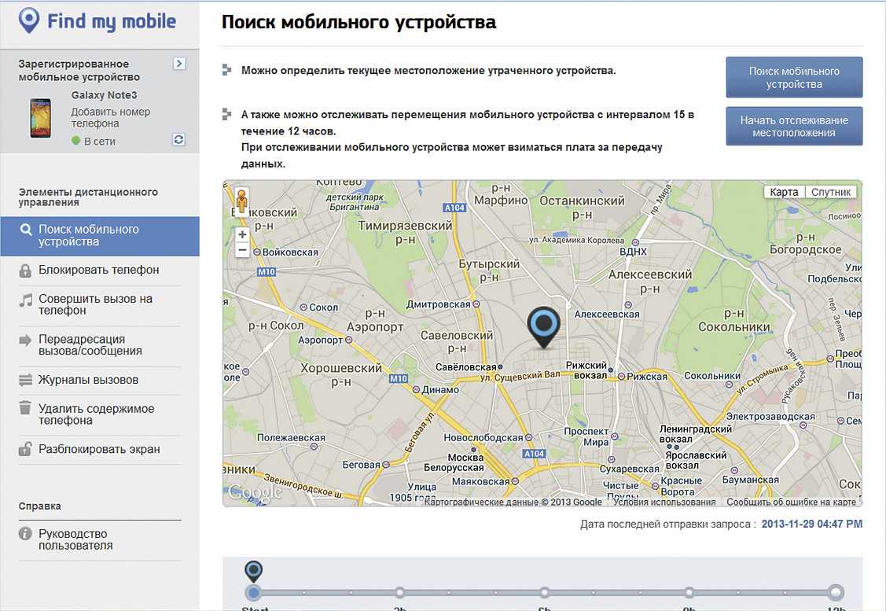
Task: Switch map to Спутник view
Action: [831, 192]
